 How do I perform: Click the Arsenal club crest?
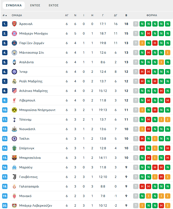(14, 24)
